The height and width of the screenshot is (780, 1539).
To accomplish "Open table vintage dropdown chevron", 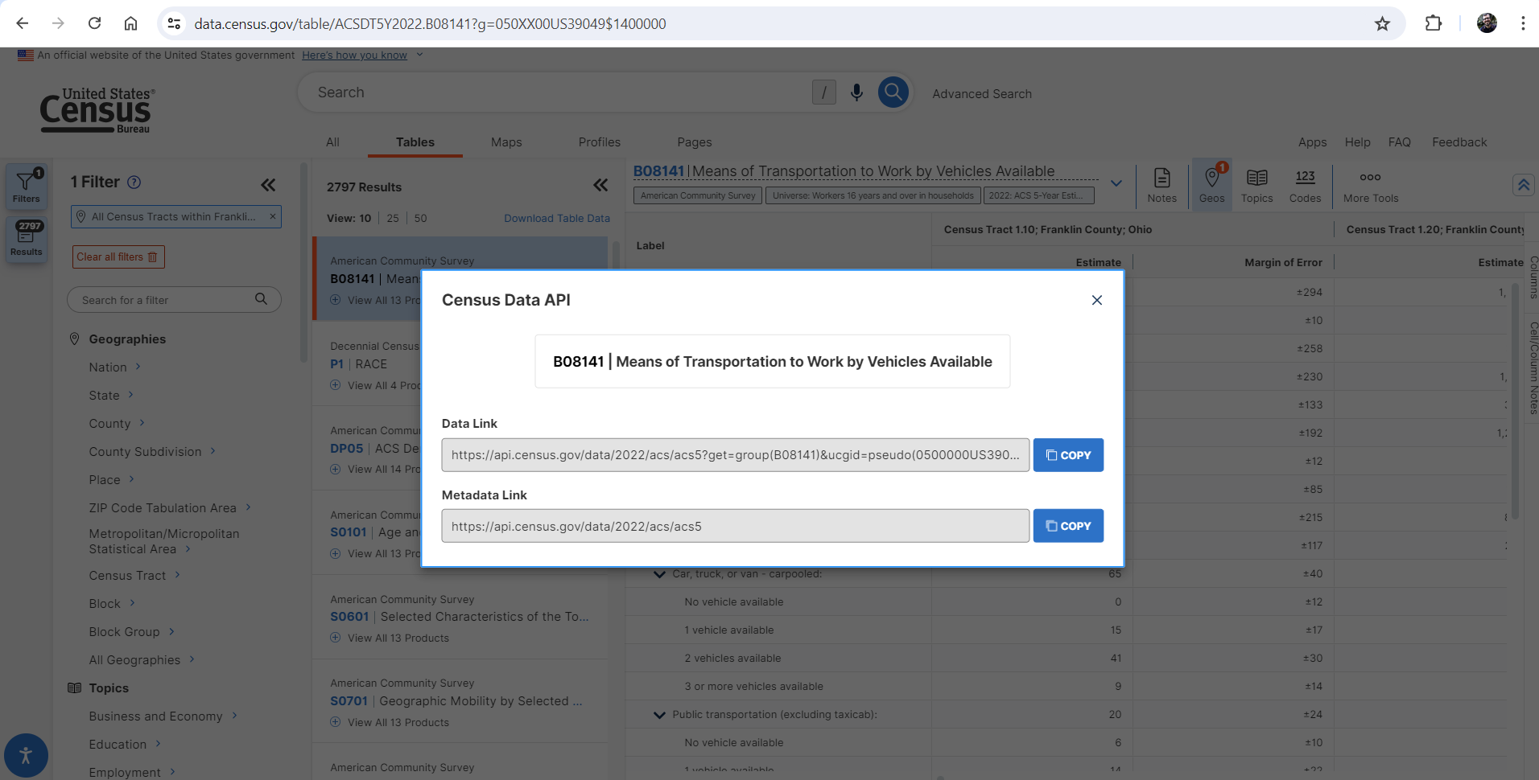I will (x=1116, y=183).
